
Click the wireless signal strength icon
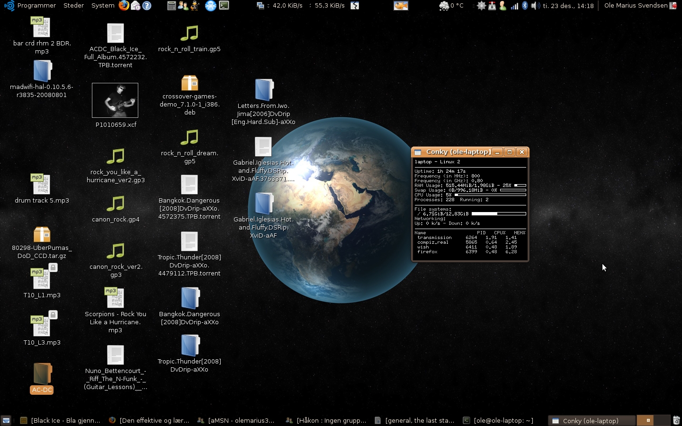pyautogui.click(x=514, y=6)
